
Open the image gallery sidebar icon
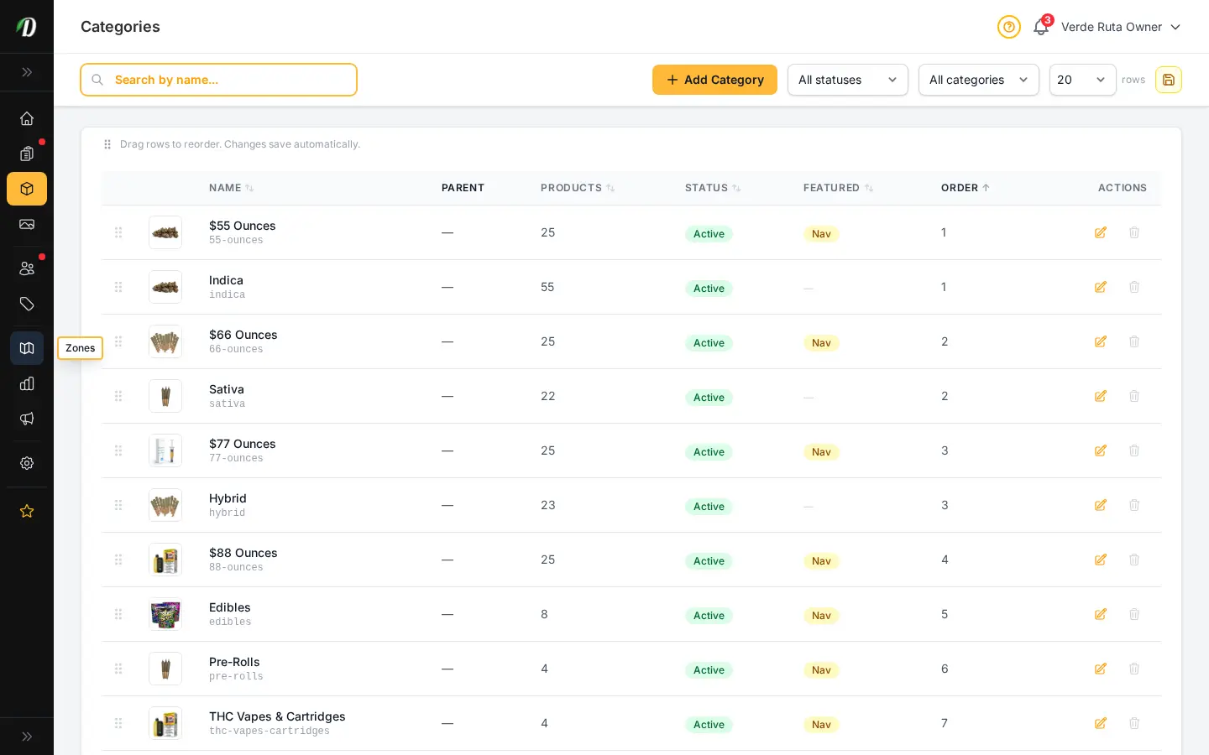click(x=27, y=224)
